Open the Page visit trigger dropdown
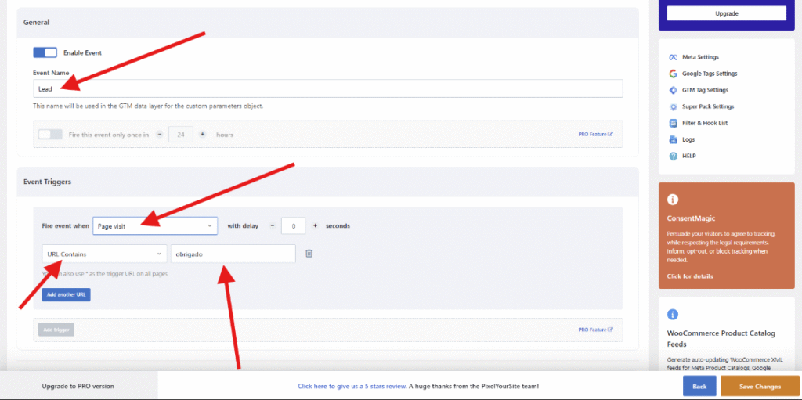802x400 pixels. 154,226
